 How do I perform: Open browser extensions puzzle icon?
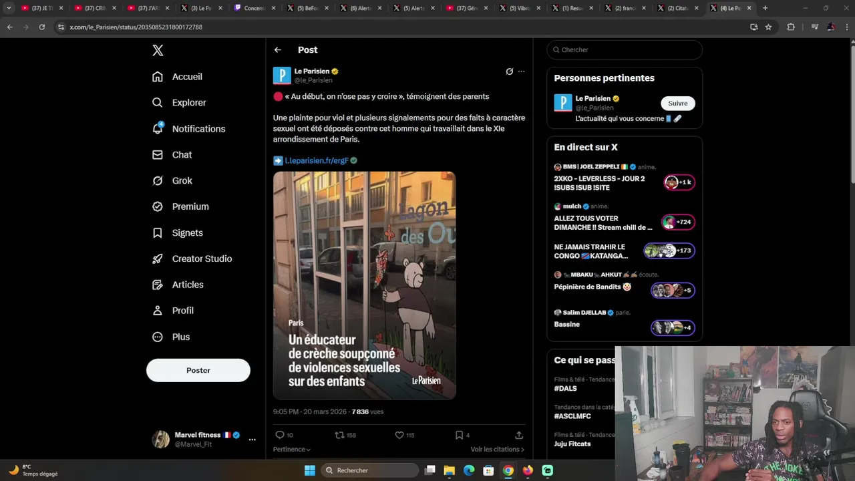[x=791, y=27]
